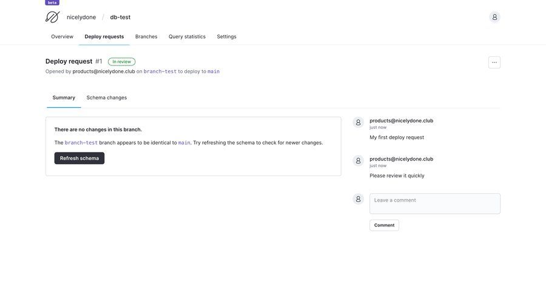The image size is (546, 293).
Task: Click avatar beside 'My first deploy request' comment
Action: coord(359,122)
